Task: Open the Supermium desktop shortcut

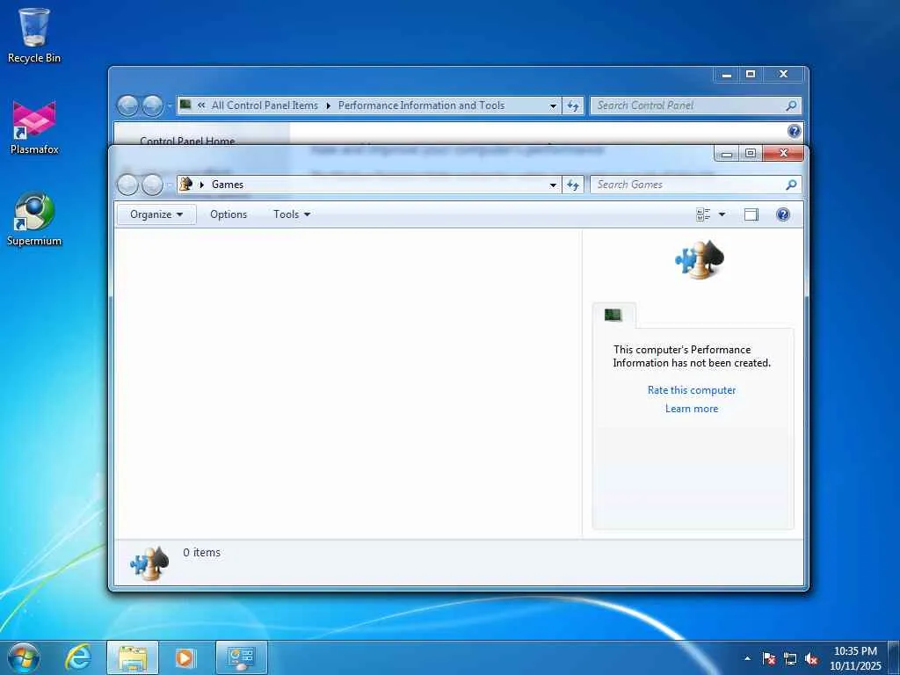Action: (34, 219)
